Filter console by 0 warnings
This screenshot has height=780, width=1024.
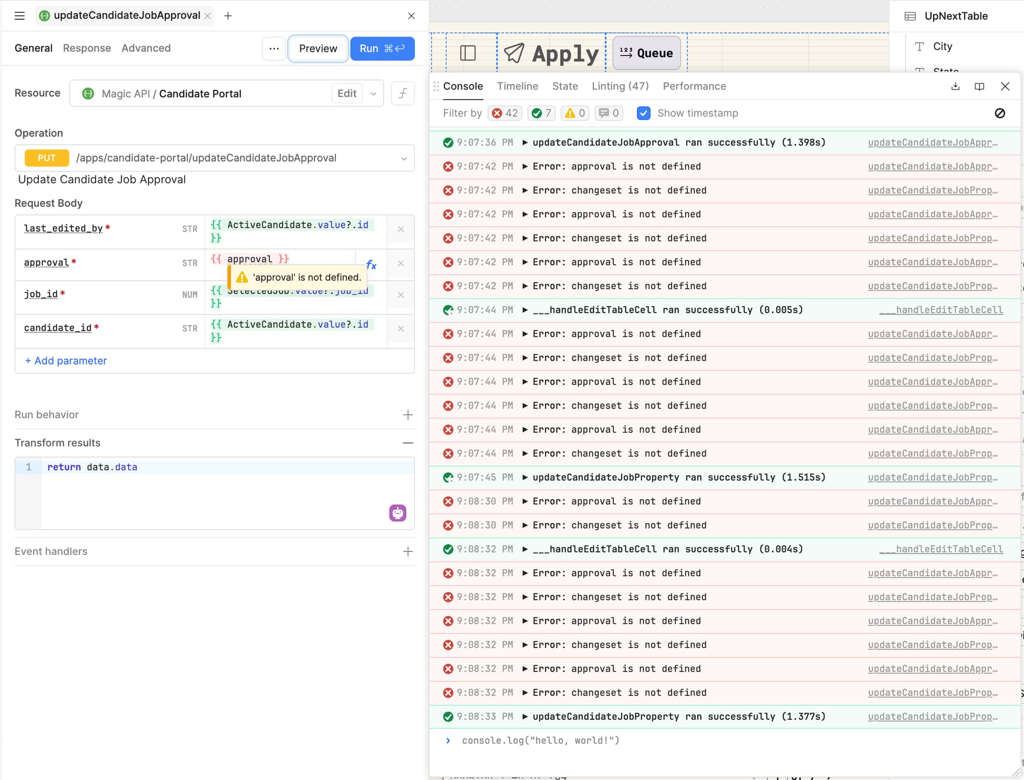[x=575, y=113]
